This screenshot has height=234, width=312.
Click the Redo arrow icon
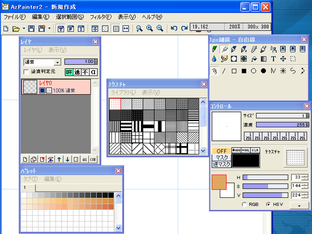point(184,28)
